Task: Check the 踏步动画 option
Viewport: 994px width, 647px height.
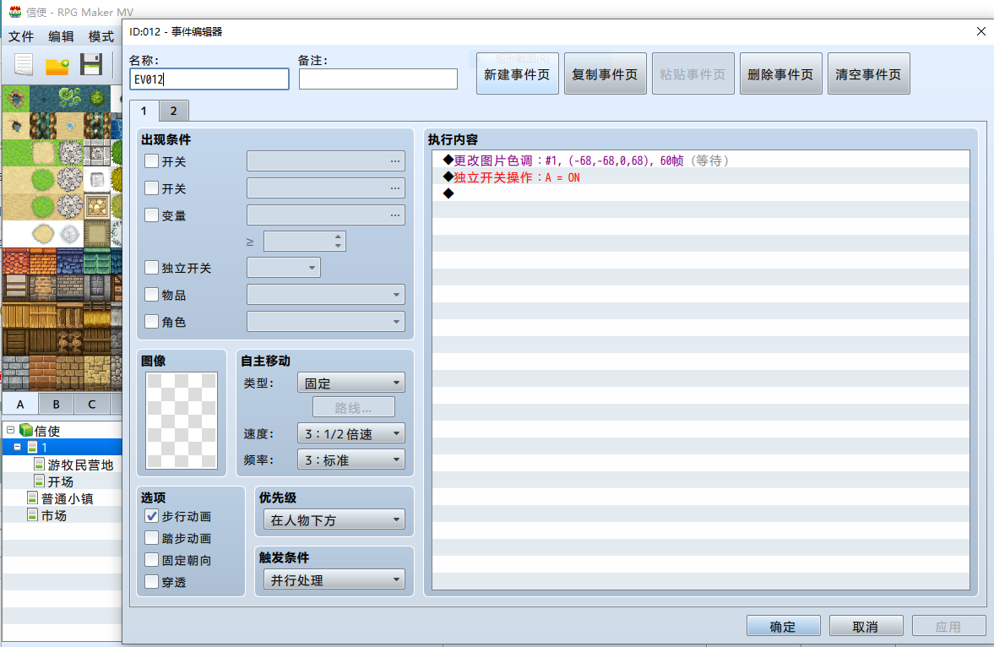Action: (151, 538)
